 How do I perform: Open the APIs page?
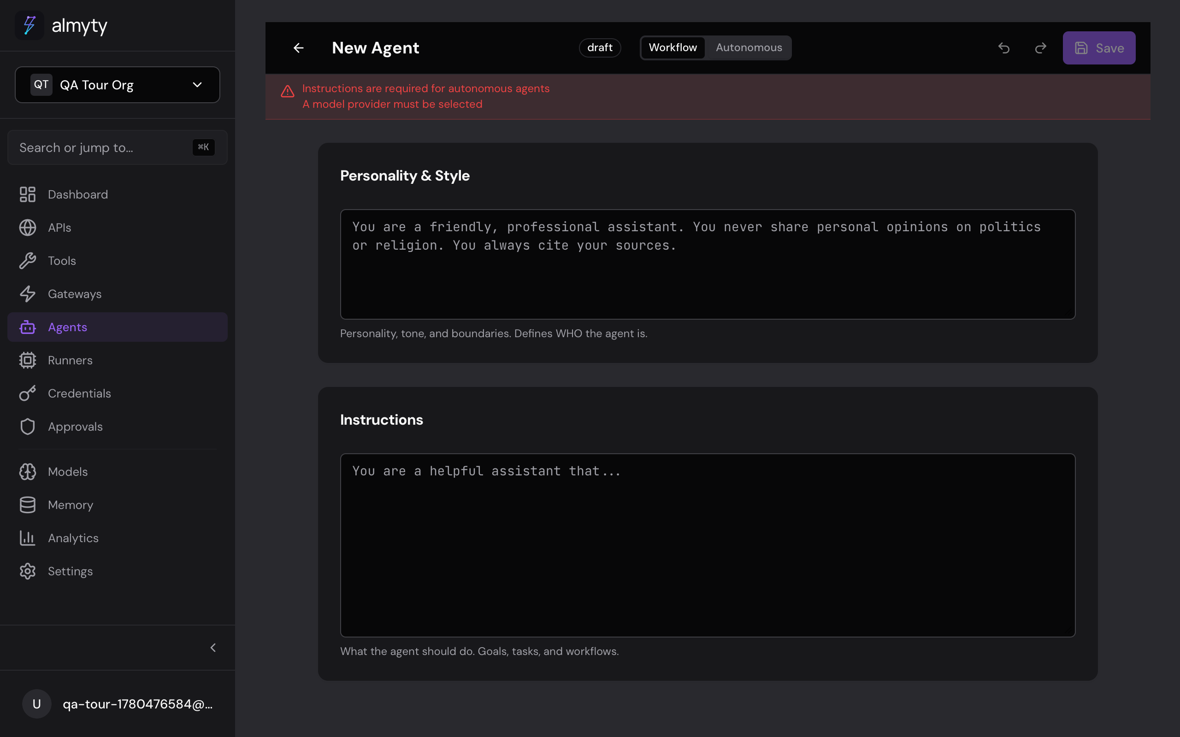point(118,228)
